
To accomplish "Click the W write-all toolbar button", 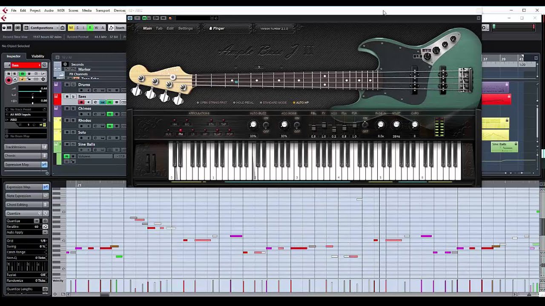I will pos(96,28).
